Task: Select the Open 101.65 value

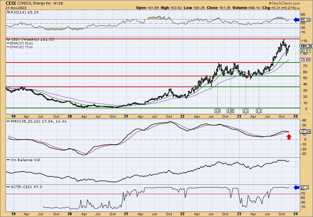Action: click(147, 8)
